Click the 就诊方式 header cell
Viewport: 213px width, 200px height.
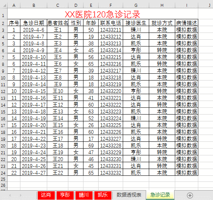[x=162, y=23]
